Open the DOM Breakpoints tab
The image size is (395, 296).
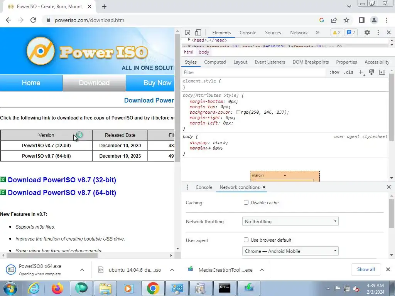pyautogui.click(x=311, y=62)
